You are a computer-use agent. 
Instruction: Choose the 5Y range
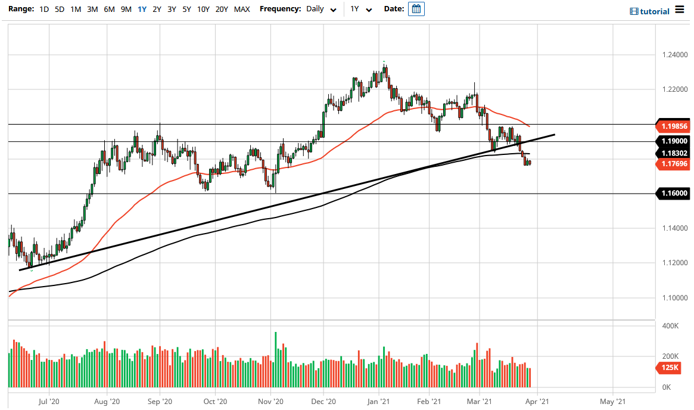pos(185,10)
